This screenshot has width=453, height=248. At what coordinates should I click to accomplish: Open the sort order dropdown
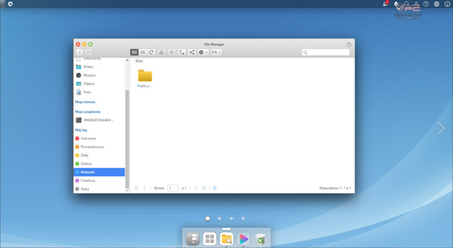[216, 52]
